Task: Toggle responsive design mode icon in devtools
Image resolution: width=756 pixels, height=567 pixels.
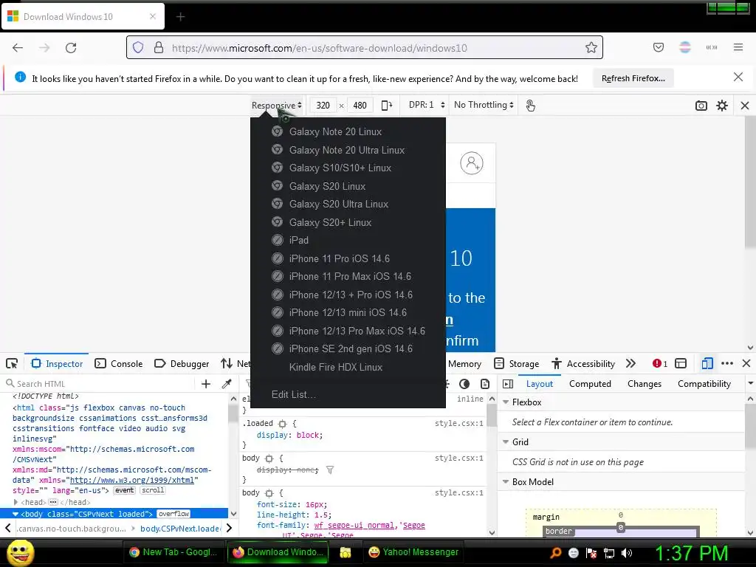Action: point(707,363)
